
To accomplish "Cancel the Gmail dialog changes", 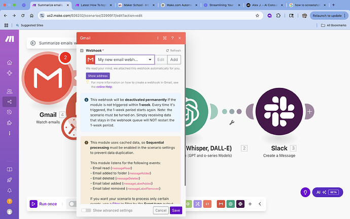I will [161, 210].
